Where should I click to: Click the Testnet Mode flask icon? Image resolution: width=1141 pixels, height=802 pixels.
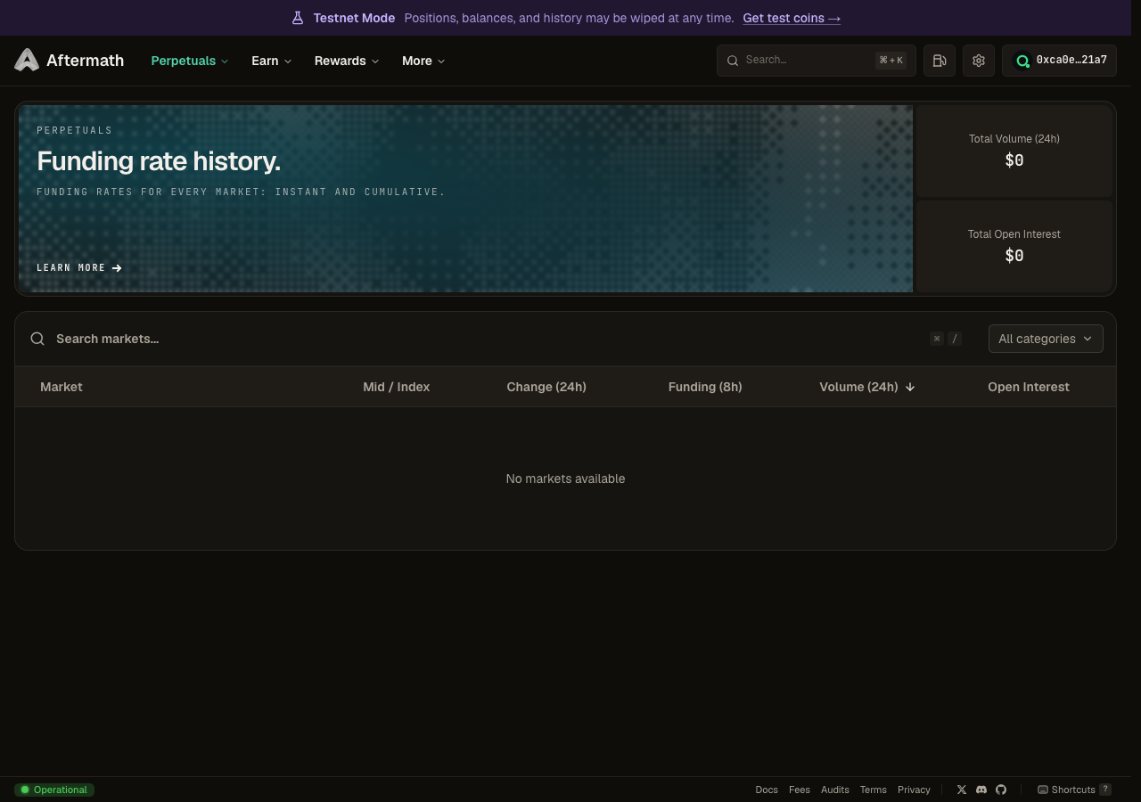point(298,18)
